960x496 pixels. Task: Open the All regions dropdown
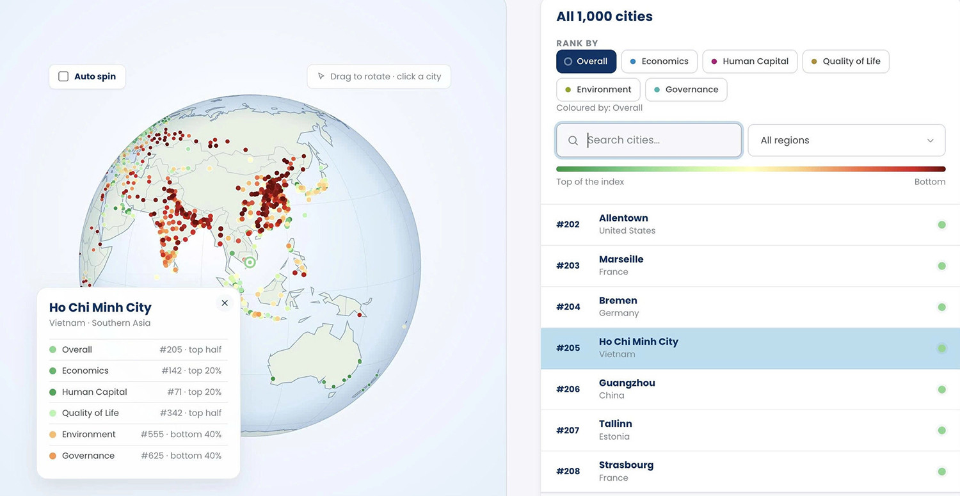[x=846, y=140]
